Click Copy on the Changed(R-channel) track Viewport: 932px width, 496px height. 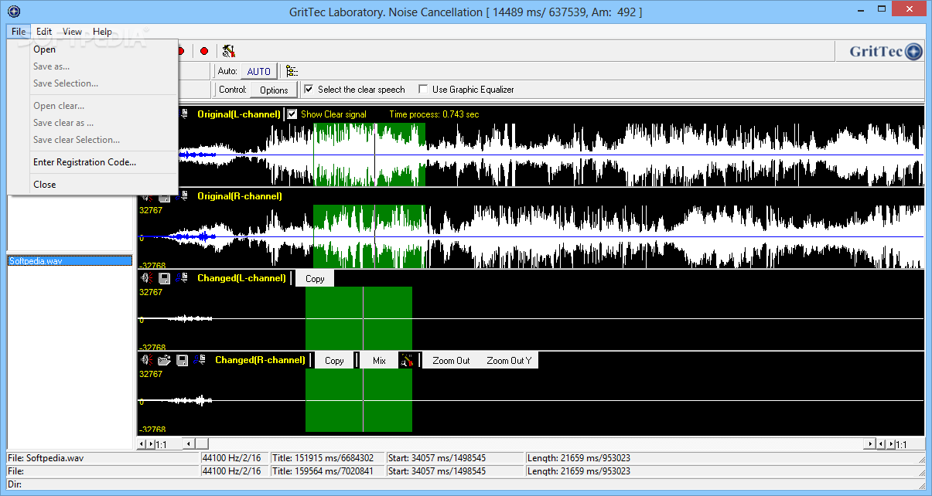334,361
